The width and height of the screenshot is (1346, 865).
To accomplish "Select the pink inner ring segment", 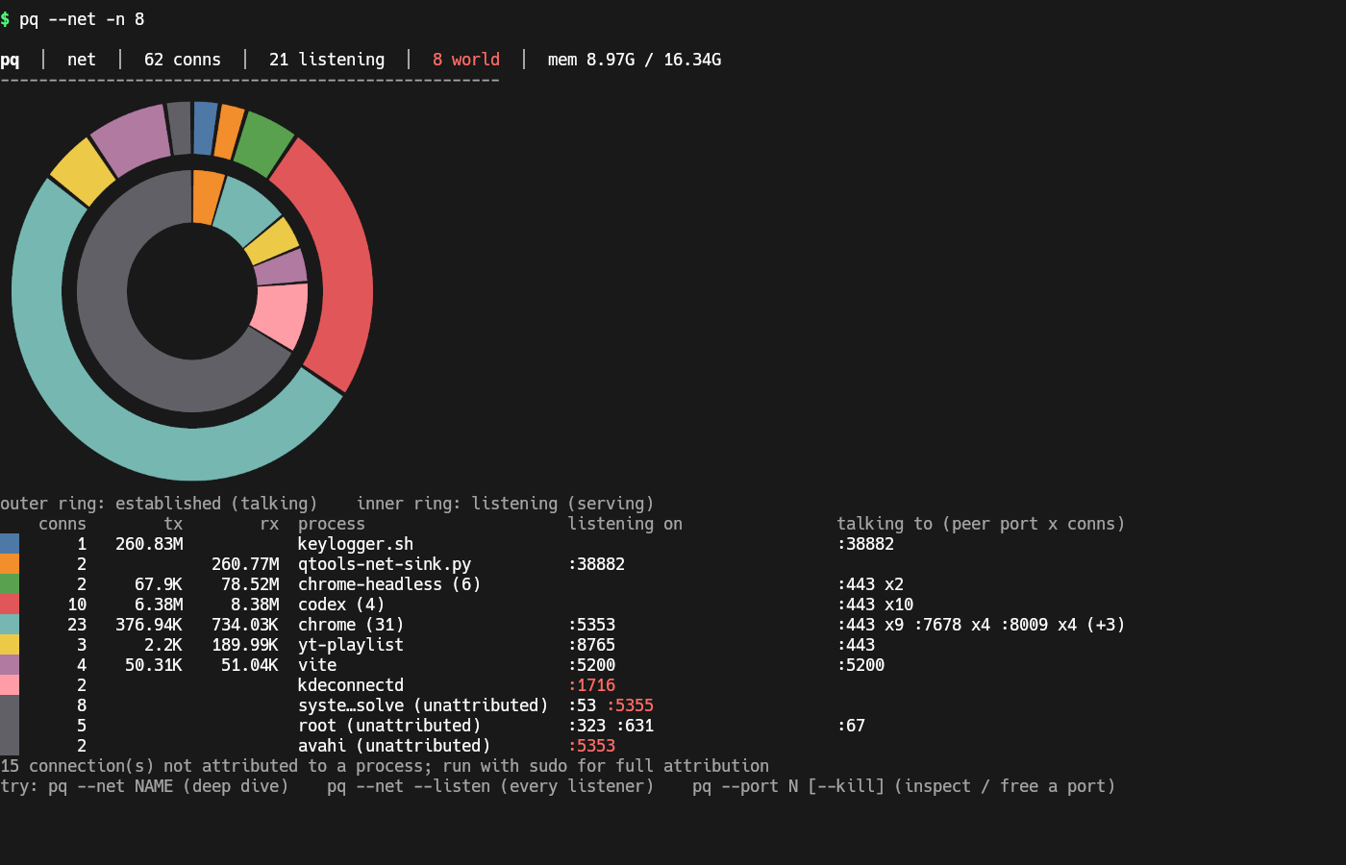I will point(283,315).
